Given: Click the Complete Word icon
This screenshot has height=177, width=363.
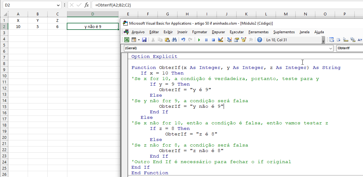Looking at the screenshot, I should [x=360, y=40].
